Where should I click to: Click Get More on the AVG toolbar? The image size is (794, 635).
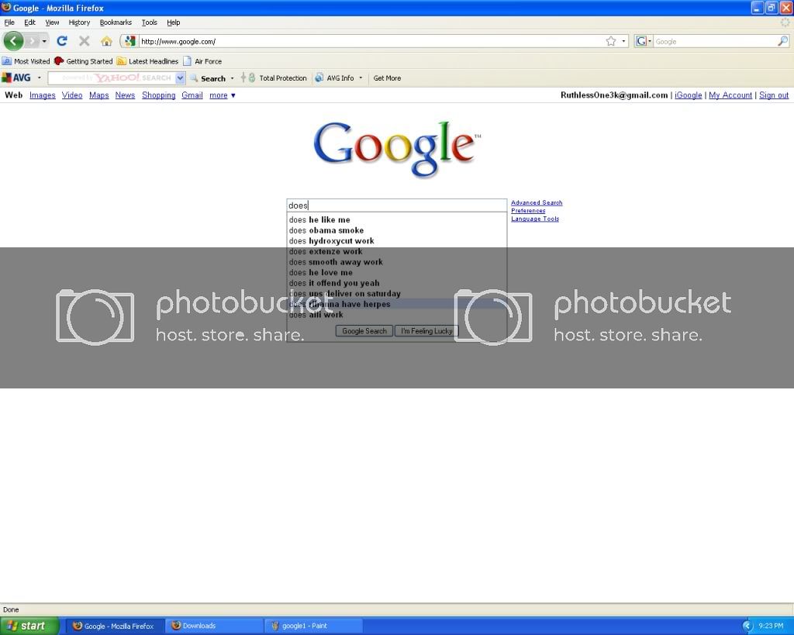(x=387, y=78)
